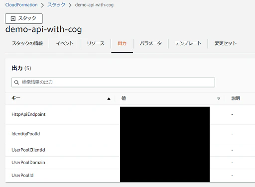Expand the スタック side panel button

tap(24, 18)
